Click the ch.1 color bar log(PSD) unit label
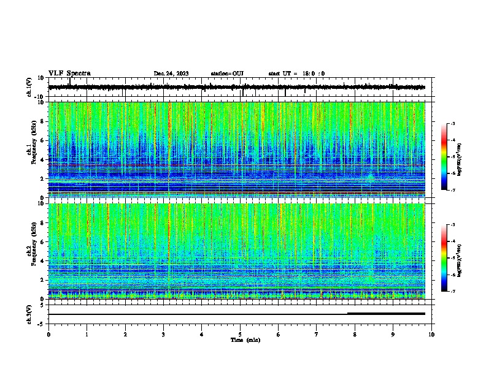Screen dimensions: 486x375 (x=460, y=160)
